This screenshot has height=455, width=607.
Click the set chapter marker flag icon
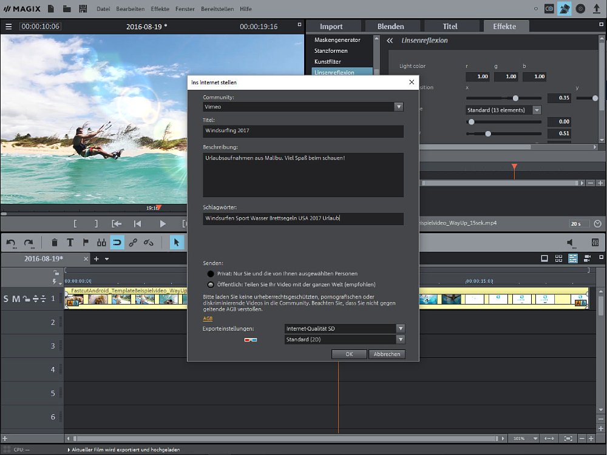(x=86, y=243)
